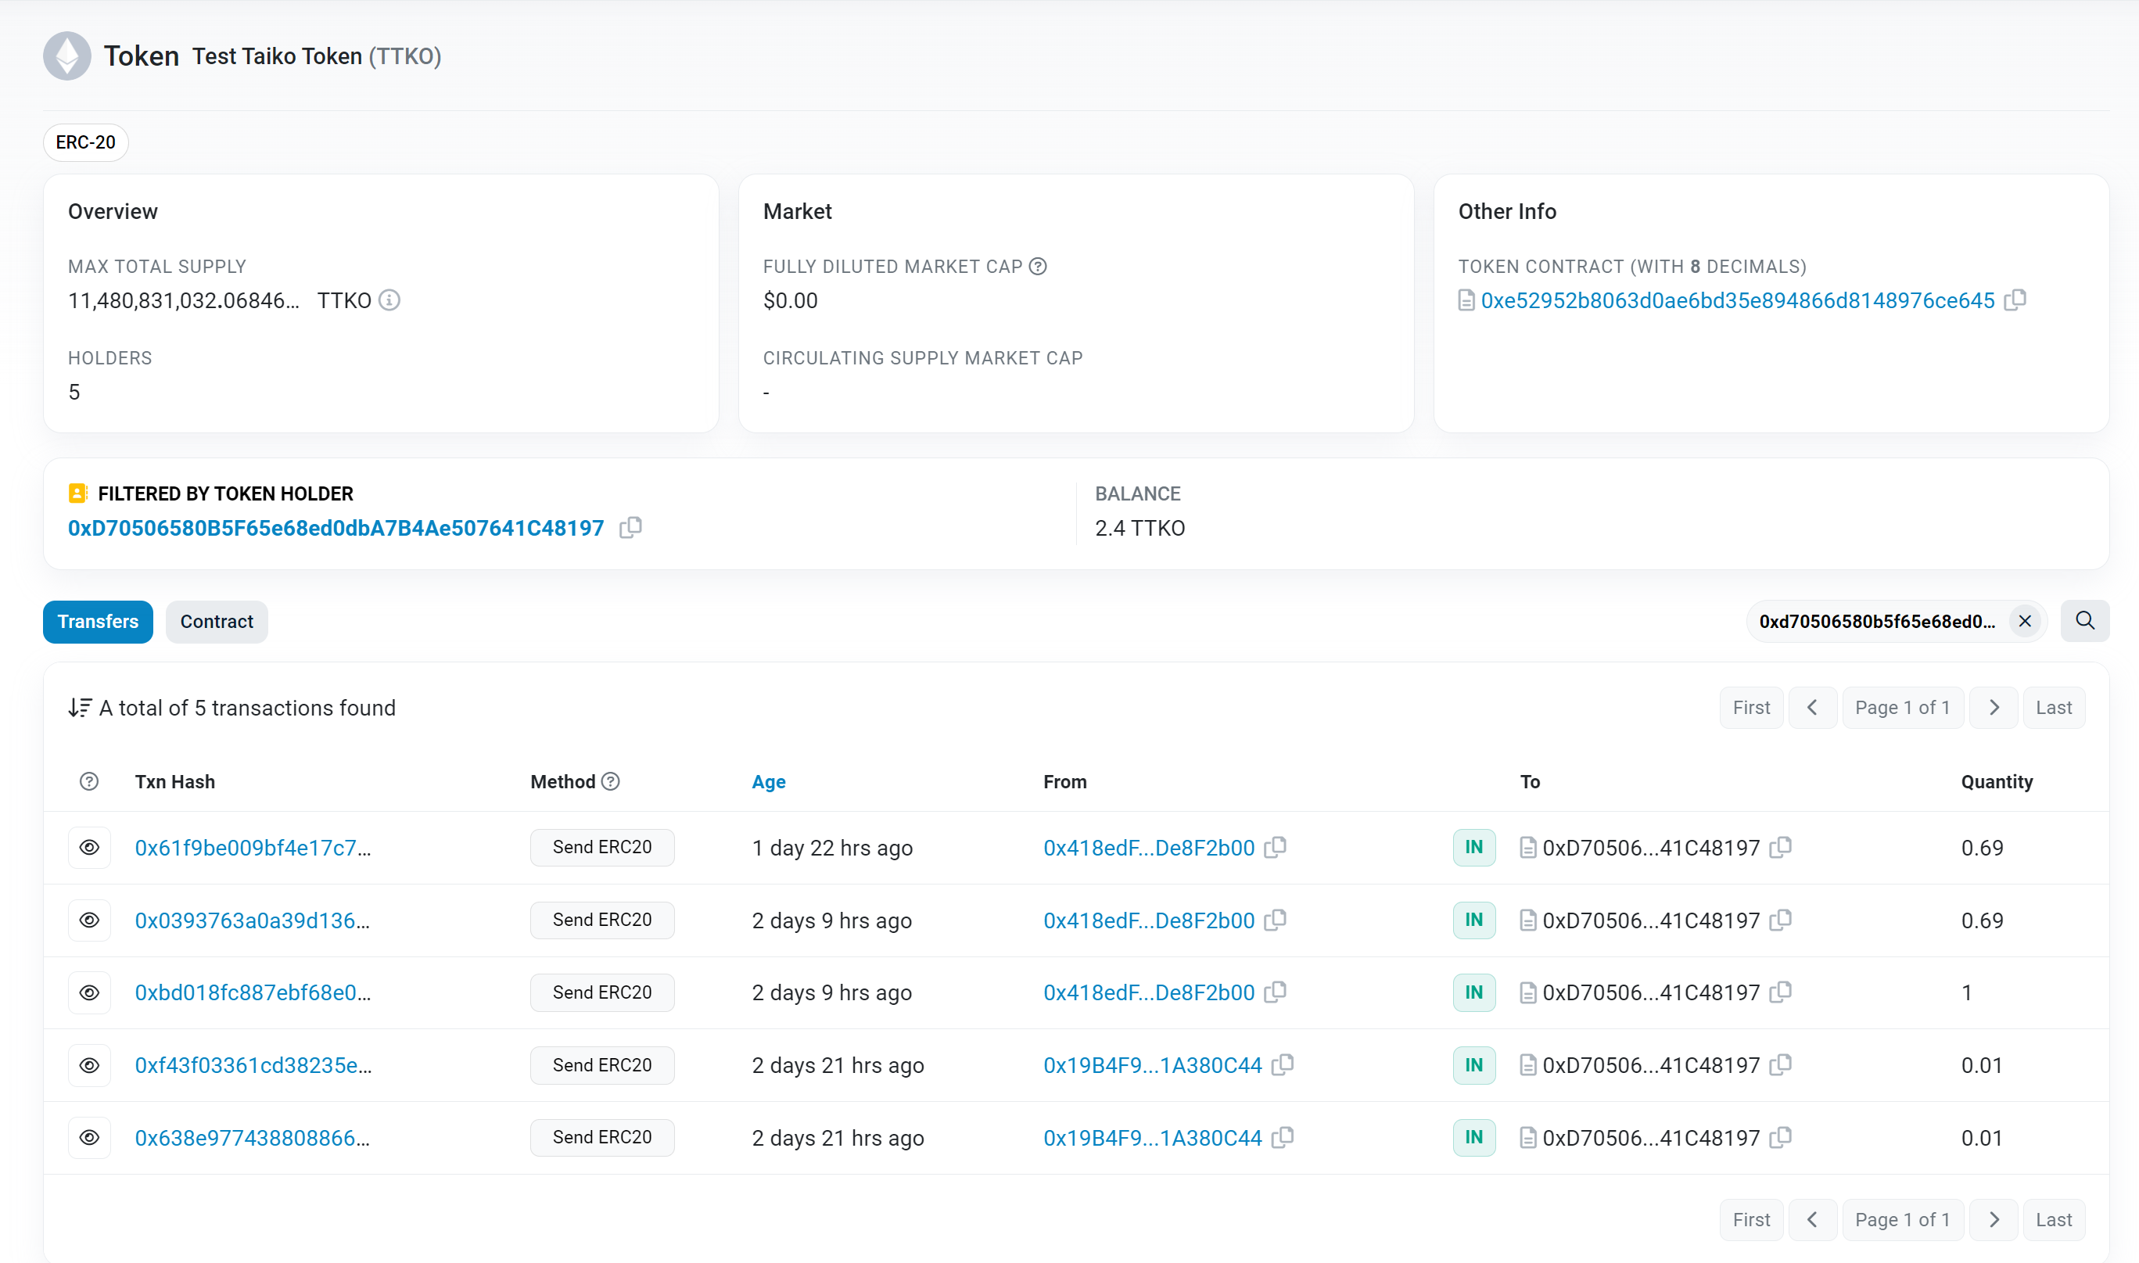Click the 2.4 TTKO balance value

pos(1139,529)
